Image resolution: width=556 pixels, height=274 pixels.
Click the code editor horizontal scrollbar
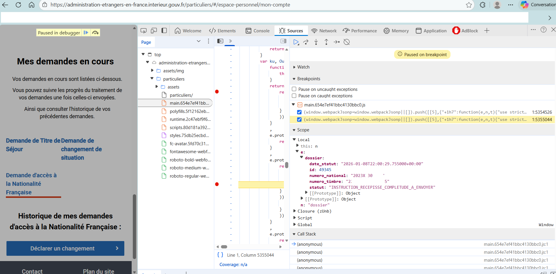pyautogui.click(x=224, y=247)
